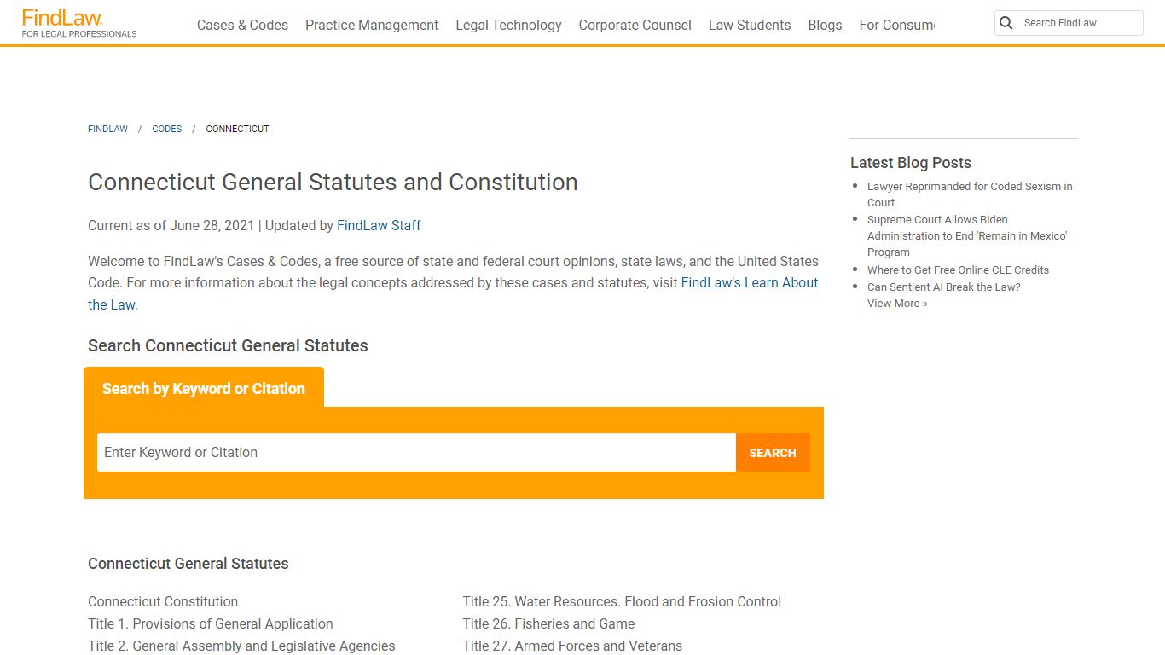
Task: Open Supreme Court Allows Biden Administration post
Action: point(967,235)
